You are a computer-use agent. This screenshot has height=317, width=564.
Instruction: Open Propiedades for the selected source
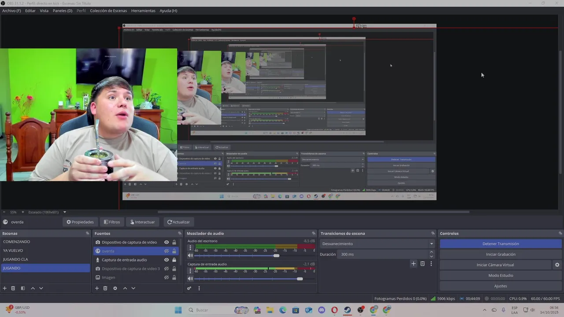(x=80, y=222)
